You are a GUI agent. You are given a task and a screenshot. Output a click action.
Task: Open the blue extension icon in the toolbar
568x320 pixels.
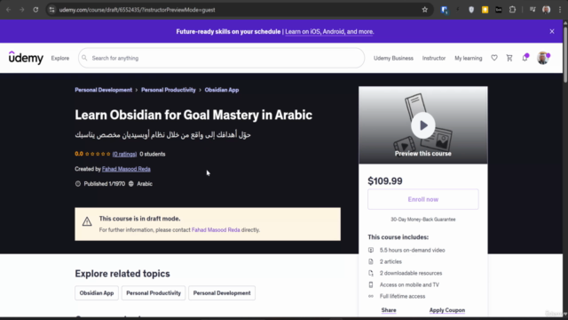point(444,10)
